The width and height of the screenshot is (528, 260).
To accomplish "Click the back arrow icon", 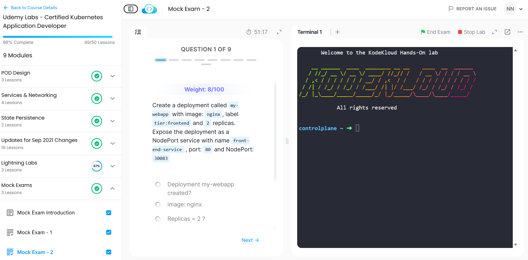I will [x=6, y=8].
